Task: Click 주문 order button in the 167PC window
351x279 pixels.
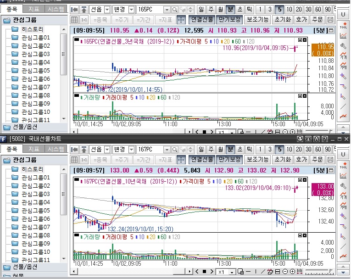Action: pos(318,160)
